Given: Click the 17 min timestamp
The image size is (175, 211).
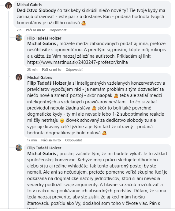Looking at the screenshot, I should tap(32, 140).
